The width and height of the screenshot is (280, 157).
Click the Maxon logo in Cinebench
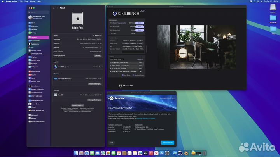click(126, 86)
